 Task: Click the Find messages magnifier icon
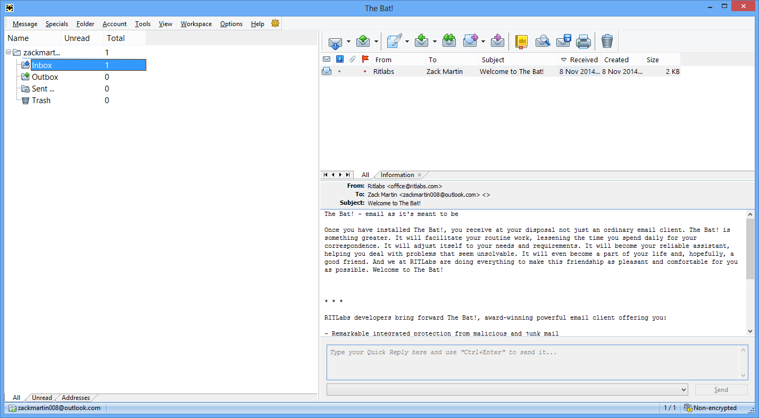(543, 41)
